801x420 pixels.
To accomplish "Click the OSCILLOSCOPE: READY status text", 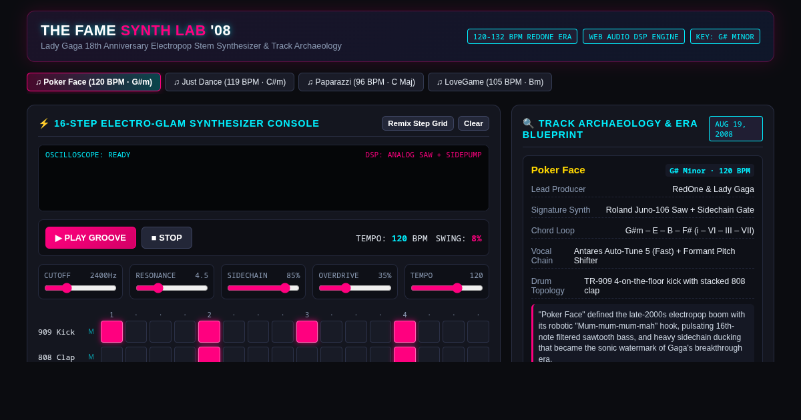I will coord(88,155).
